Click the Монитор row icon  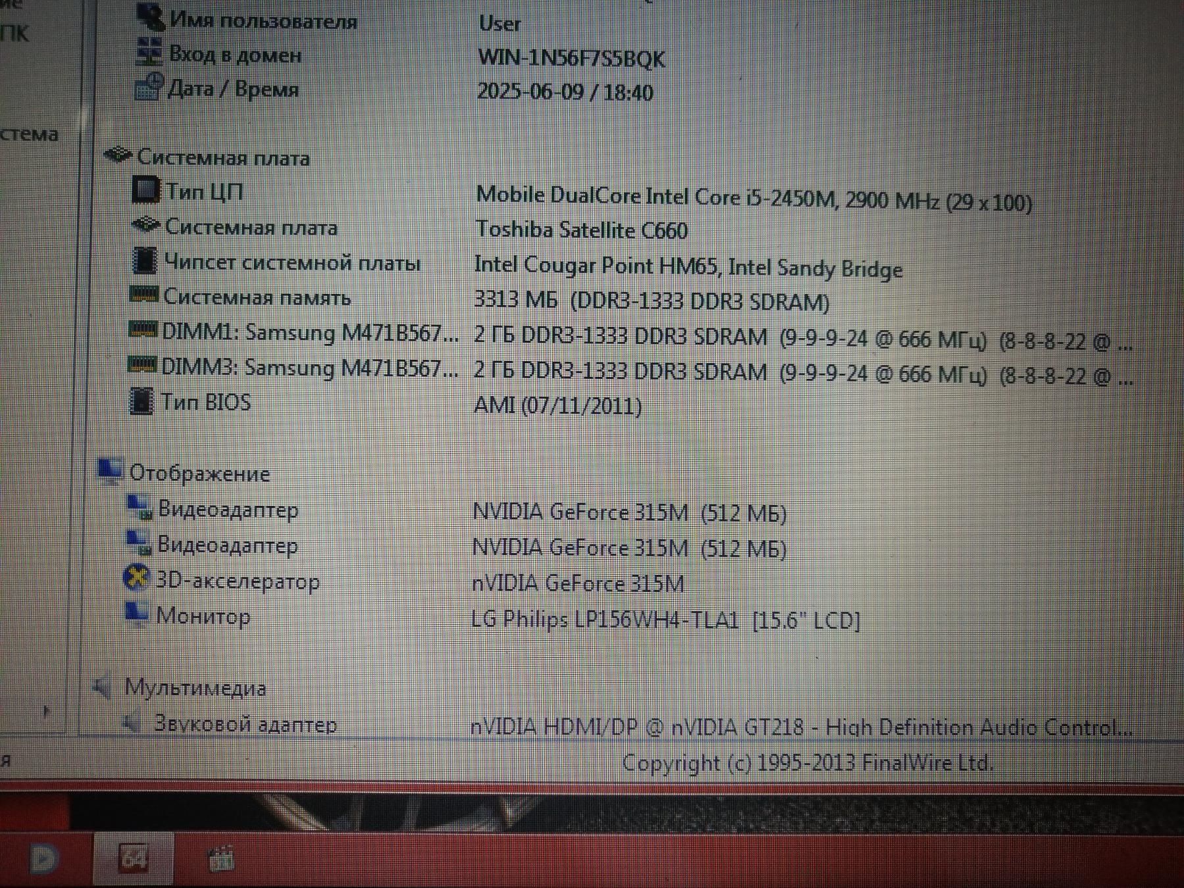point(137,614)
